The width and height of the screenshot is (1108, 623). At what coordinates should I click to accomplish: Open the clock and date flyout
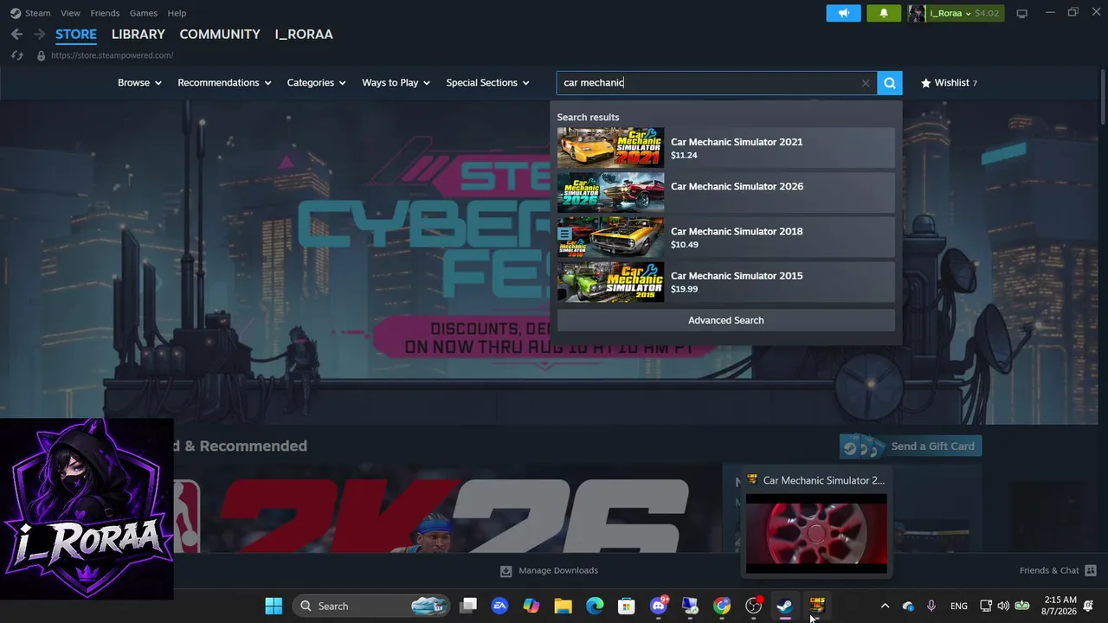pyautogui.click(x=1060, y=606)
